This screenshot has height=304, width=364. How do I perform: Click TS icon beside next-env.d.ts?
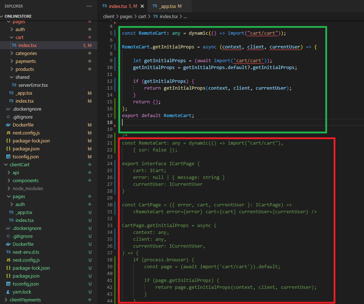pyautogui.click(x=8, y=252)
